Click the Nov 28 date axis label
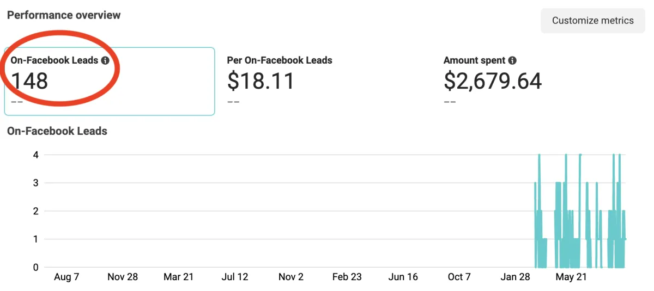Viewport: 654px width, 291px height. (x=123, y=277)
